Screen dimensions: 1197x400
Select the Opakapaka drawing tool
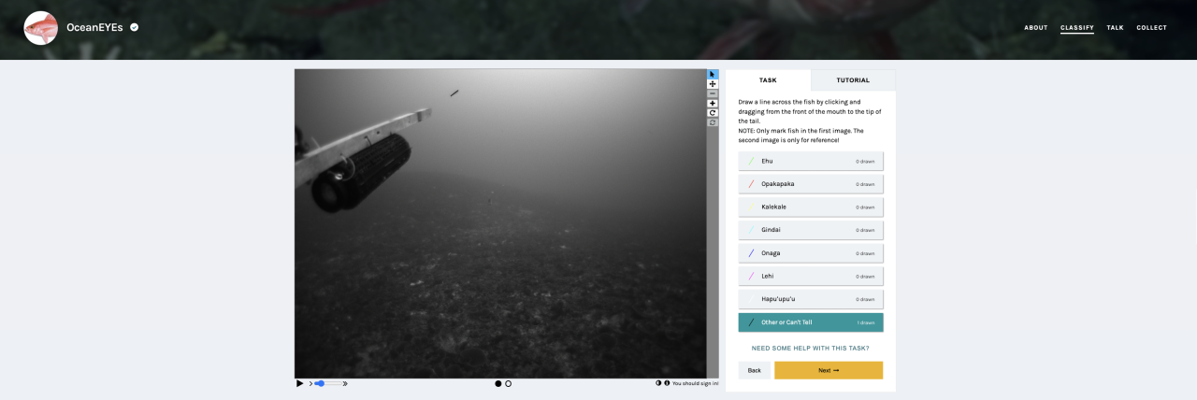(x=811, y=184)
